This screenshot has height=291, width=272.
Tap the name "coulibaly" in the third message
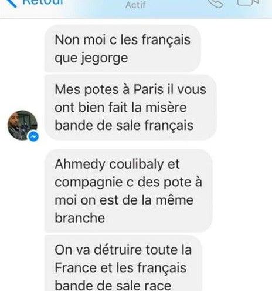pyautogui.click(x=137, y=165)
